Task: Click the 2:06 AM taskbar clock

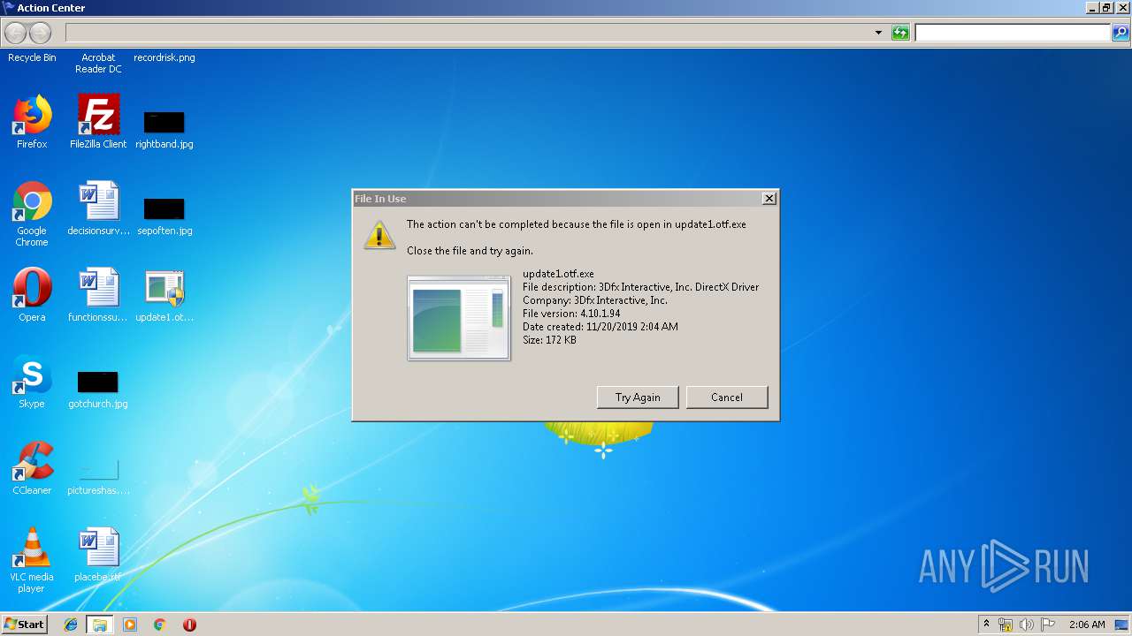Action: (1087, 625)
